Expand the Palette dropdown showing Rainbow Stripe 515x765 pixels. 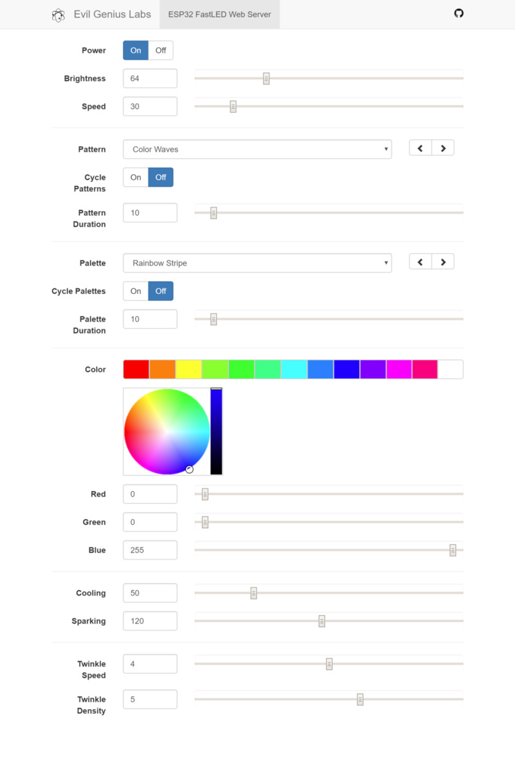click(x=257, y=263)
